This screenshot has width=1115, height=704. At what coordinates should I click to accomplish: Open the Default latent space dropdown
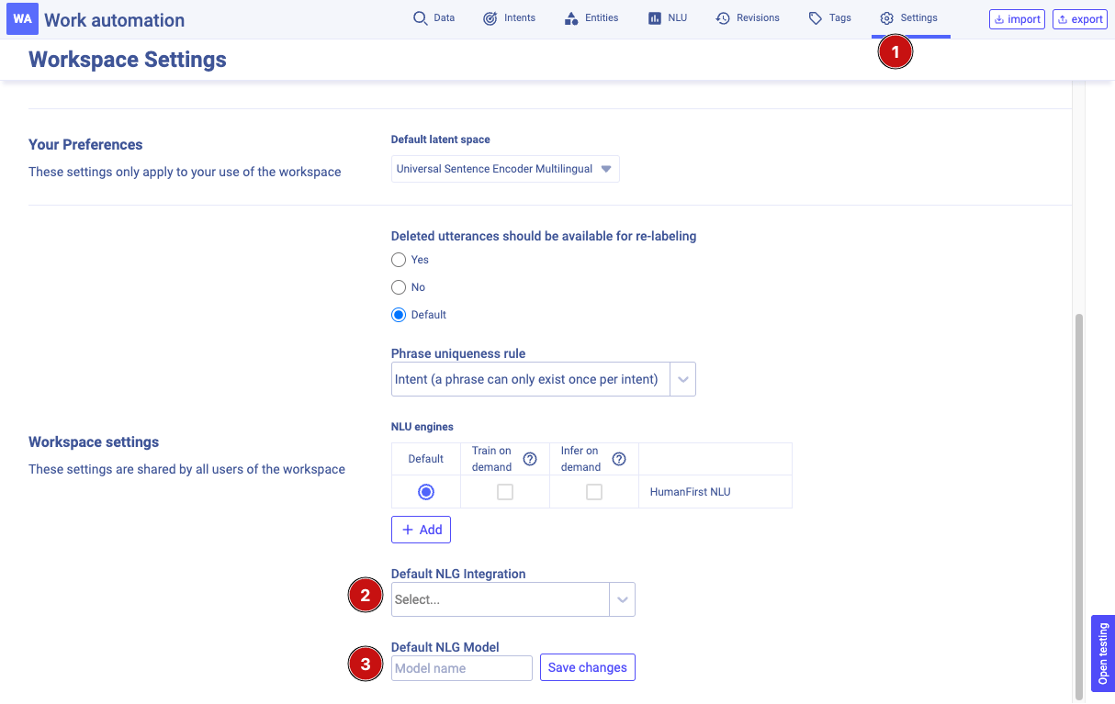point(504,168)
